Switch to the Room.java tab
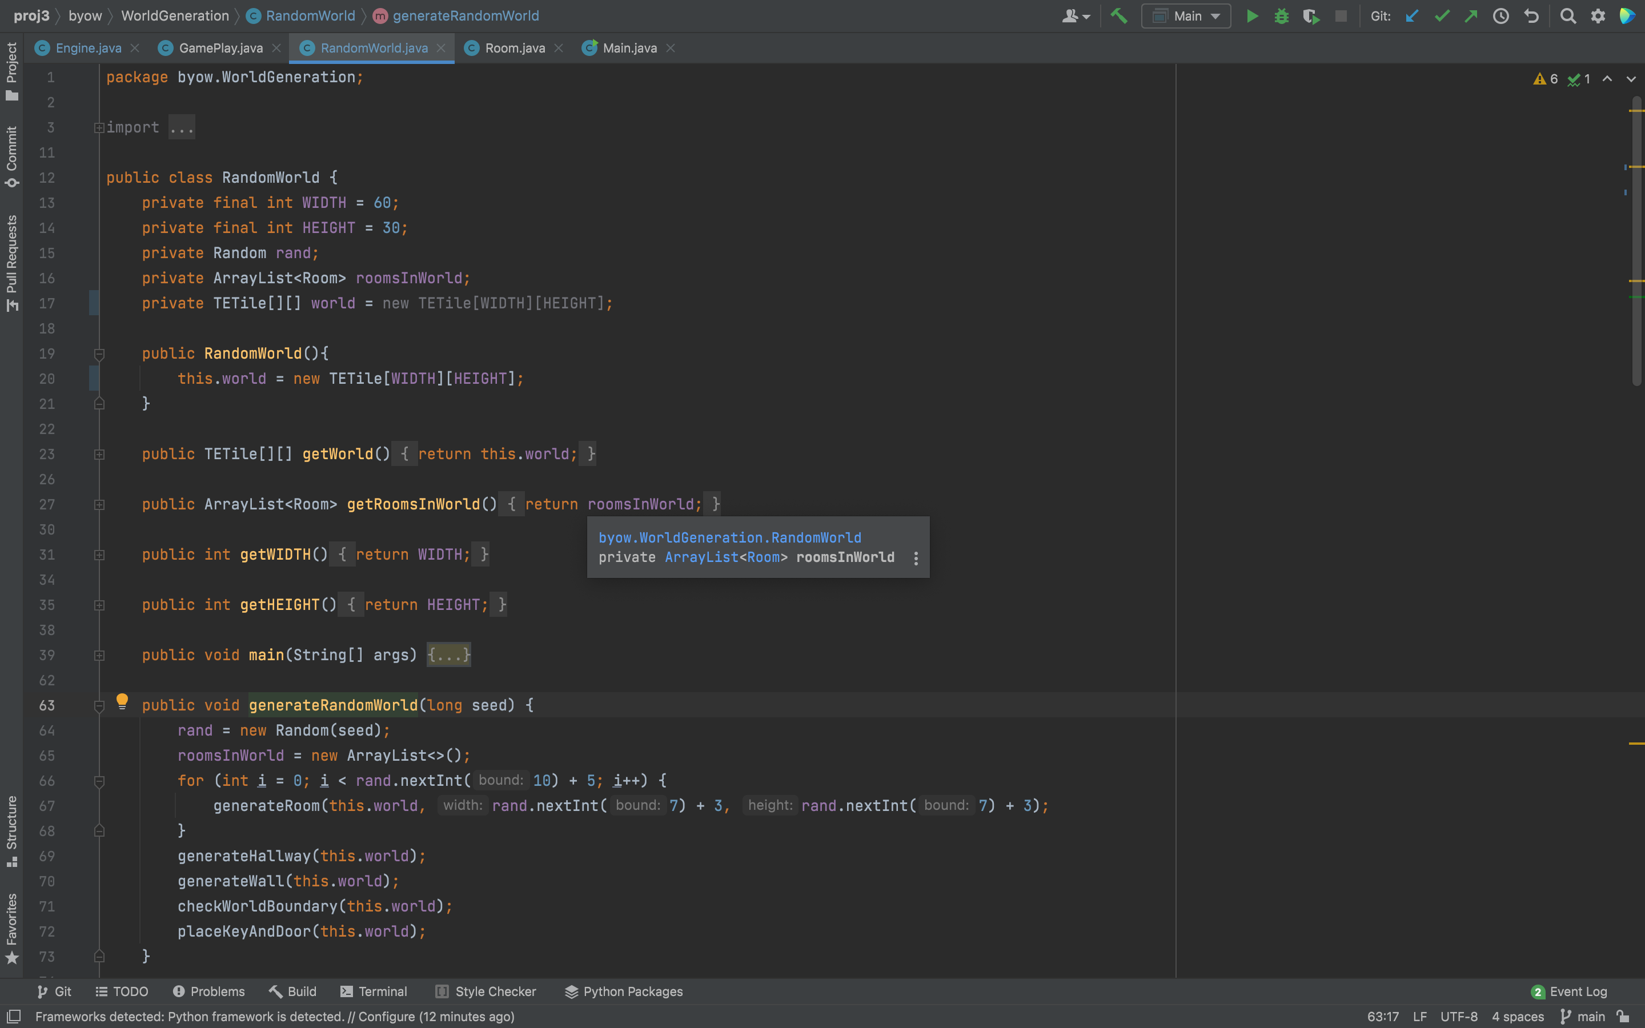The width and height of the screenshot is (1645, 1028). [515, 47]
